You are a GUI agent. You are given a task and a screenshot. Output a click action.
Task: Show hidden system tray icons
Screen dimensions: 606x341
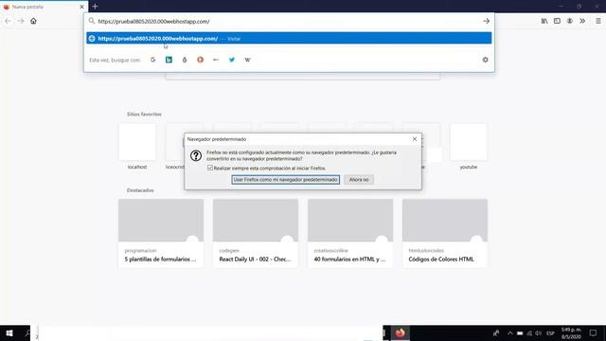coord(510,333)
